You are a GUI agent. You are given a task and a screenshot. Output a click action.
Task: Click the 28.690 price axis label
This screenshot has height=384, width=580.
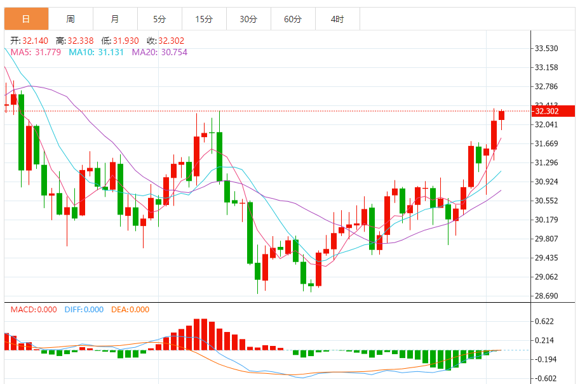[546, 296]
